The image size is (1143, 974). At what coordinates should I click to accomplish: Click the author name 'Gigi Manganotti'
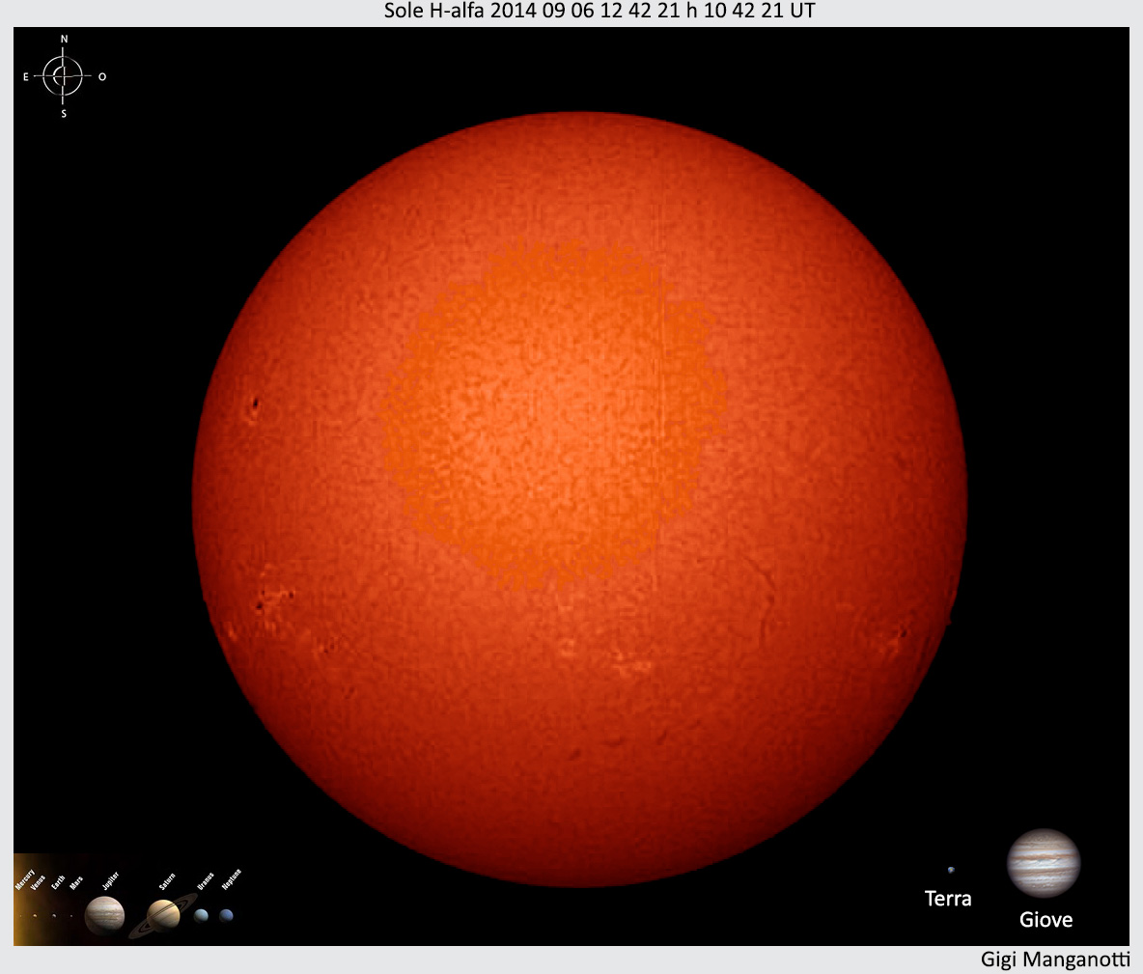pos(1055,960)
